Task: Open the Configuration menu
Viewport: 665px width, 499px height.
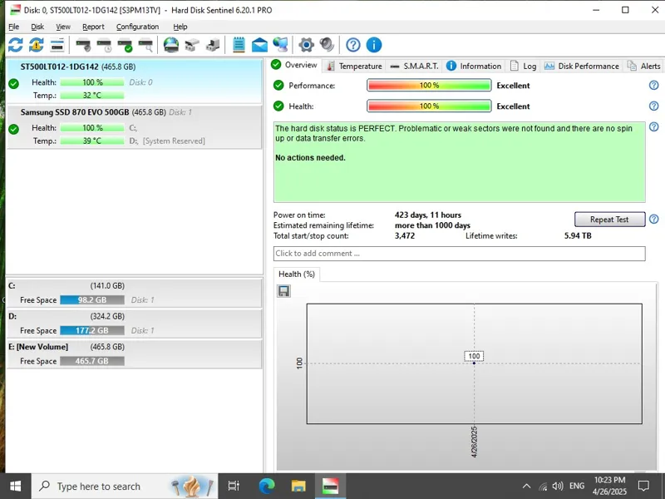Action: [x=137, y=27]
